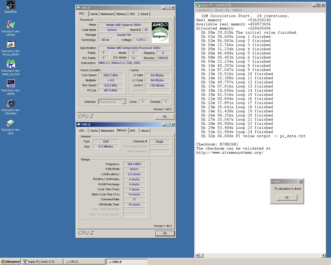Click the Instructions MMX, 3DNow!, SSE, SSE2 field
331x265 pixels.
pyautogui.click(x=134, y=63)
